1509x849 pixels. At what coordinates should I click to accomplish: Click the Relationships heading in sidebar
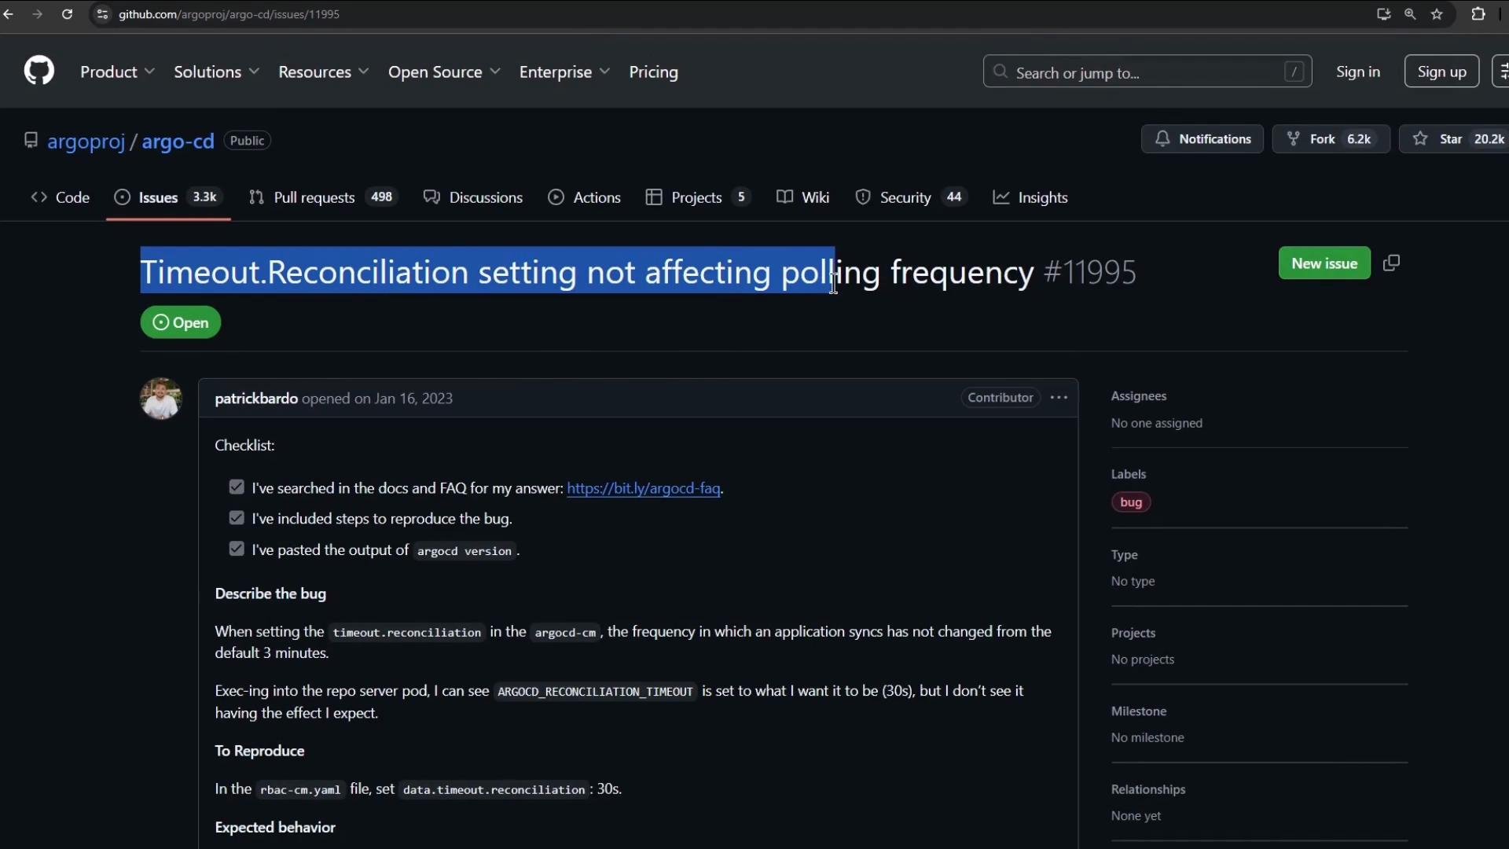[x=1148, y=789]
